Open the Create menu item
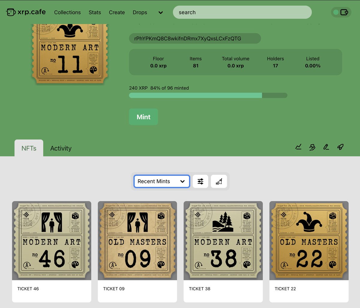The image size is (360, 308). click(117, 12)
